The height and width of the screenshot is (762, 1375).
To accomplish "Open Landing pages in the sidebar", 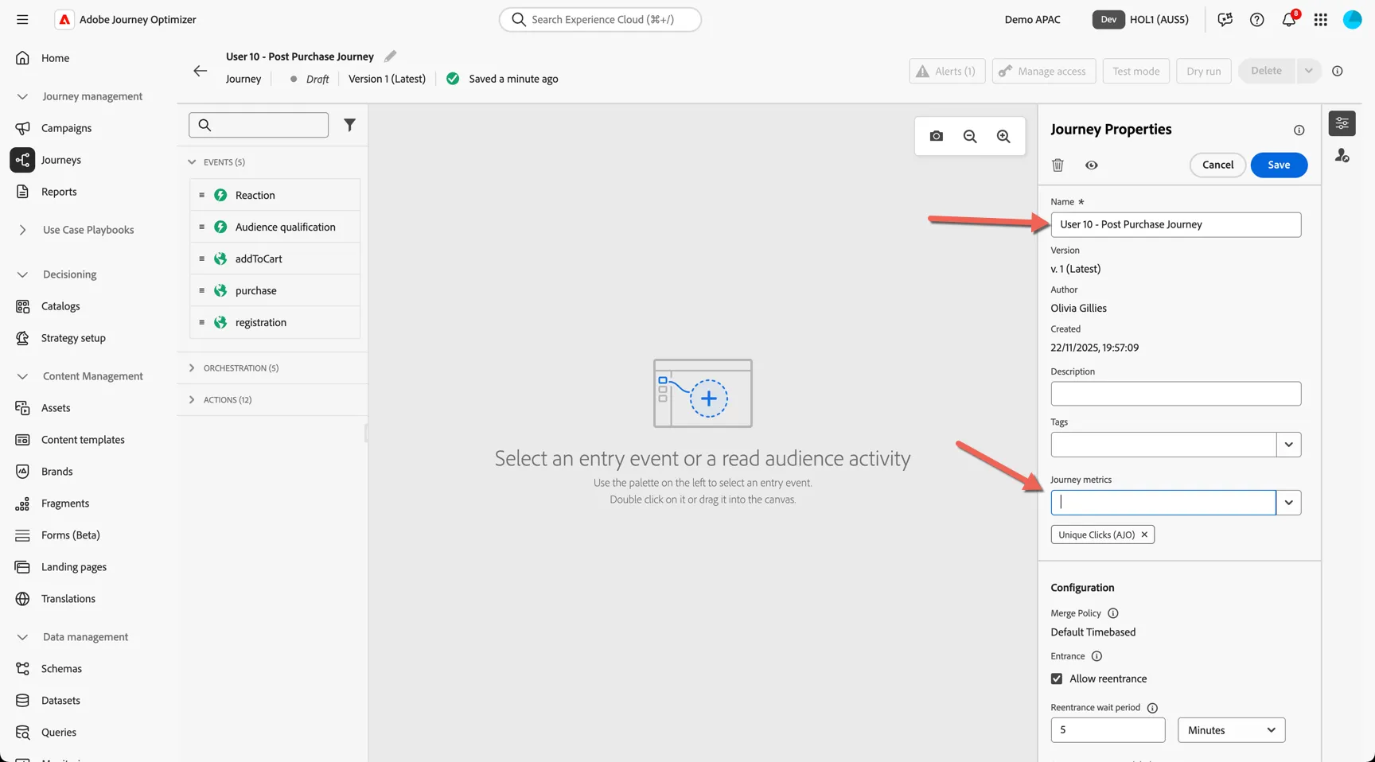I will (x=74, y=567).
